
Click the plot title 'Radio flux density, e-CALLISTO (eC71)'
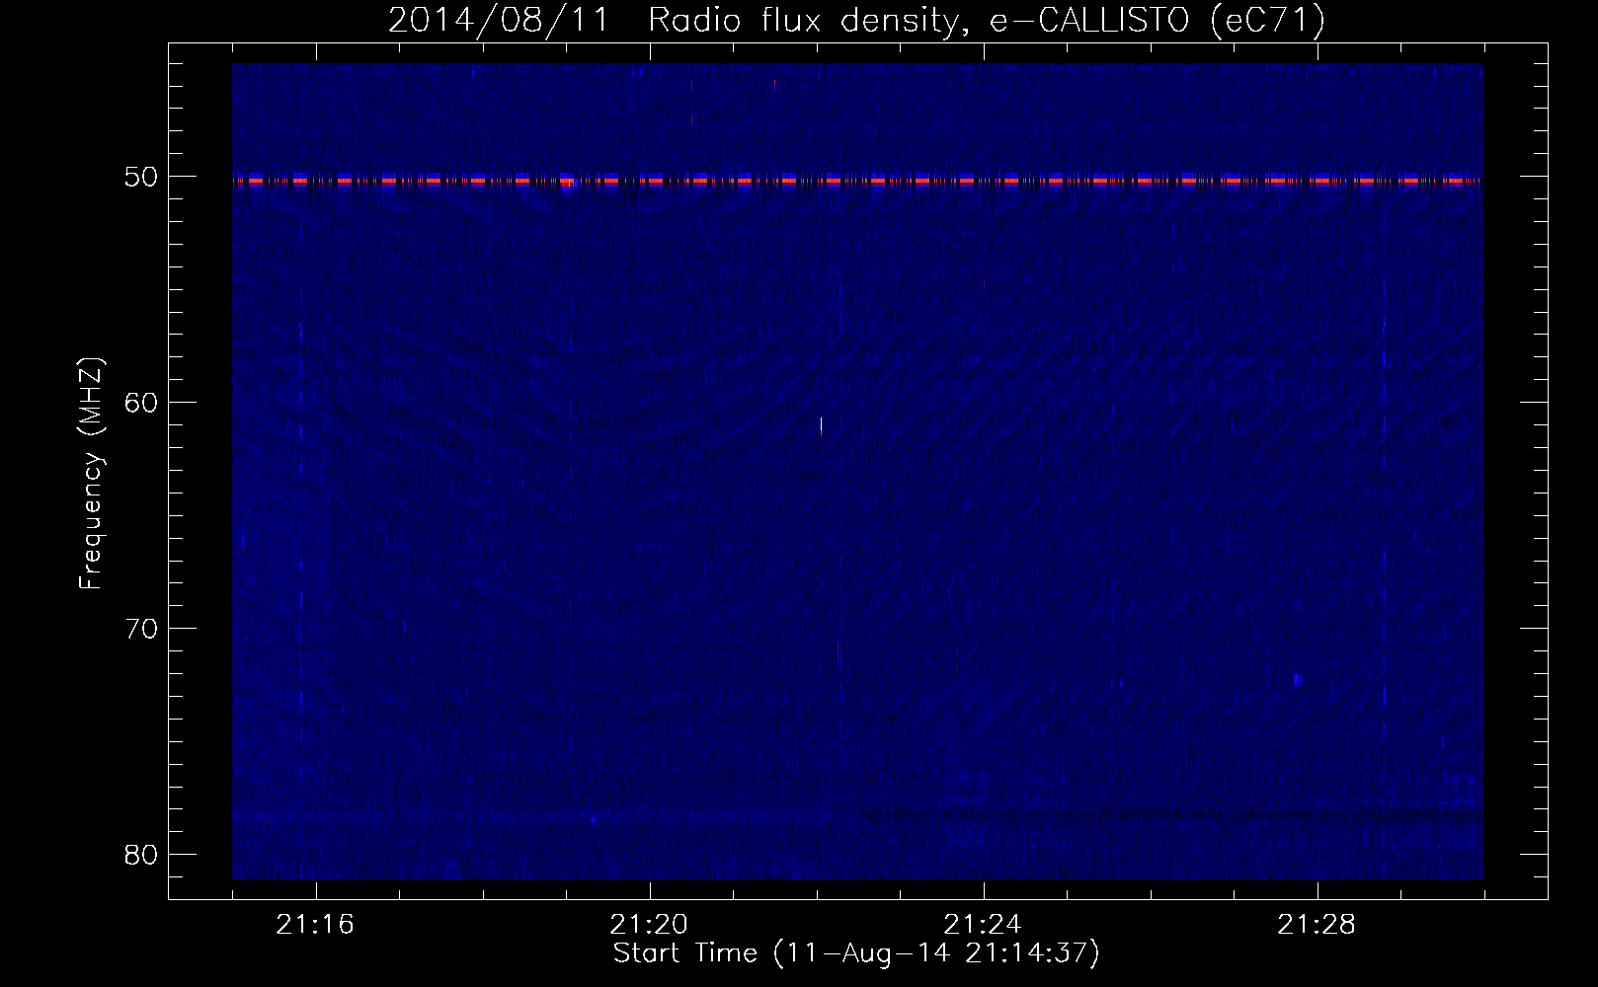(987, 20)
